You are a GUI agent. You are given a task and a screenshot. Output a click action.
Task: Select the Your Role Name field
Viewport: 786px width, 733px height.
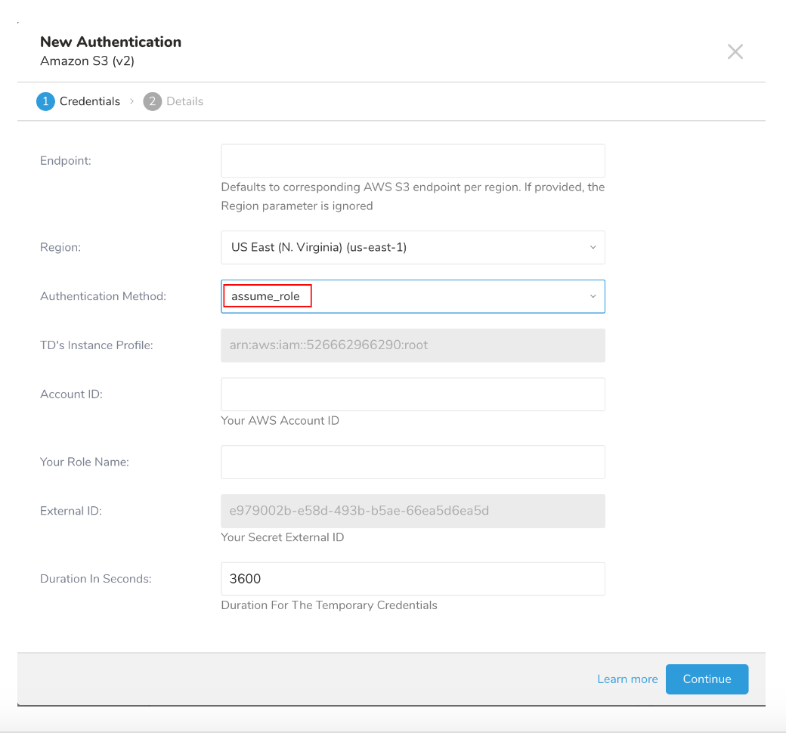click(x=413, y=462)
